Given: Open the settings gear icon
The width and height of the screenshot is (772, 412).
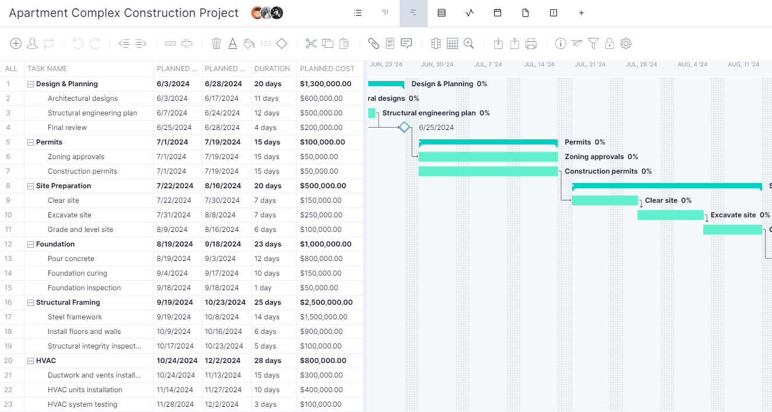Looking at the screenshot, I should click(626, 43).
